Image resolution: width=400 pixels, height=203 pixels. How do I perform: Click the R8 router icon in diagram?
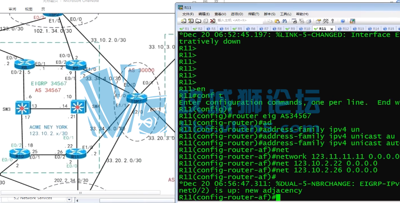24,64
